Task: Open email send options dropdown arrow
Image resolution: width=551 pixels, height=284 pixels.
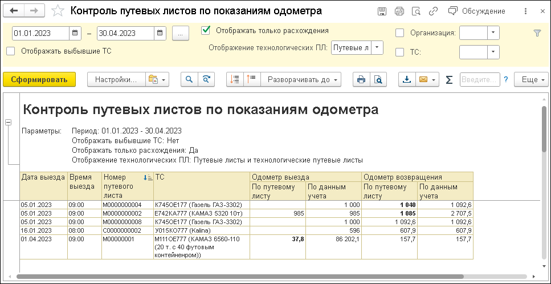Action: (435, 80)
